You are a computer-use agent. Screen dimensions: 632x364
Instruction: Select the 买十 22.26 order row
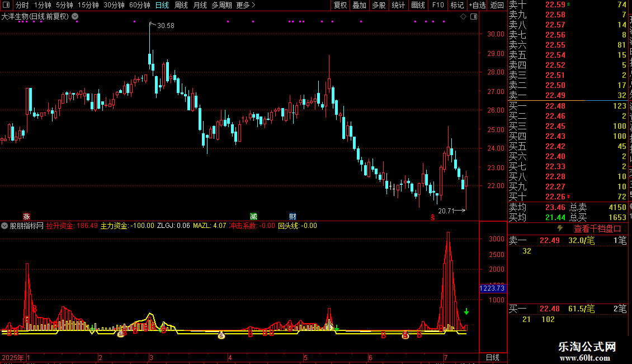568,197
